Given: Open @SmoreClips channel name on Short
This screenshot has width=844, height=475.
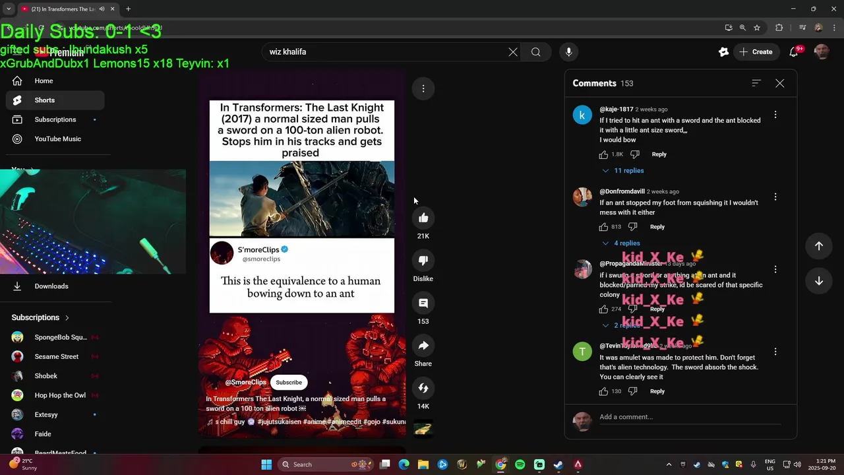Looking at the screenshot, I should point(245,383).
